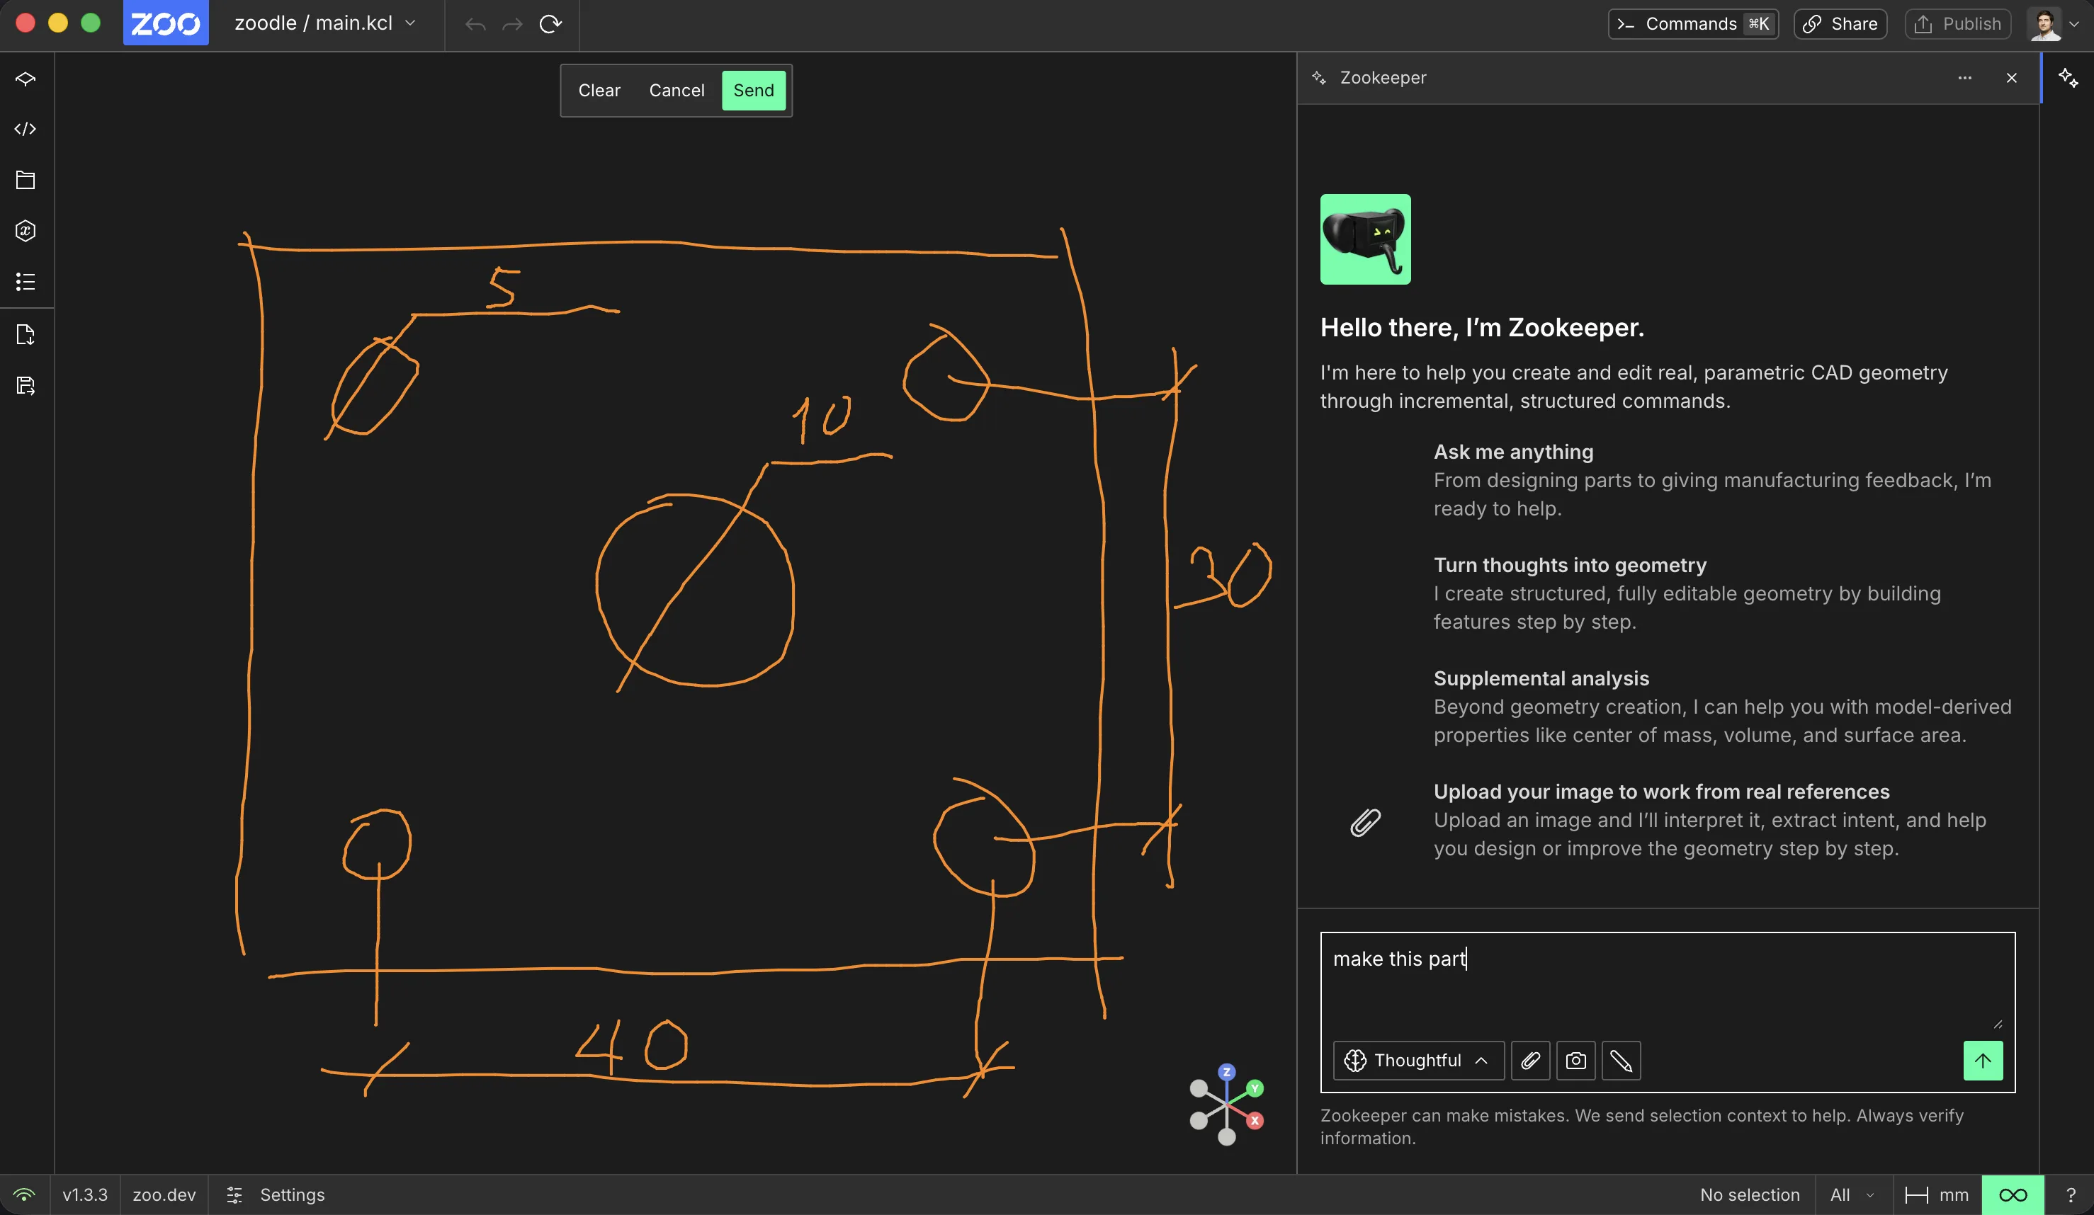The image size is (2094, 1215).
Task: Click the view orientation gizmo
Action: point(1226,1105)
